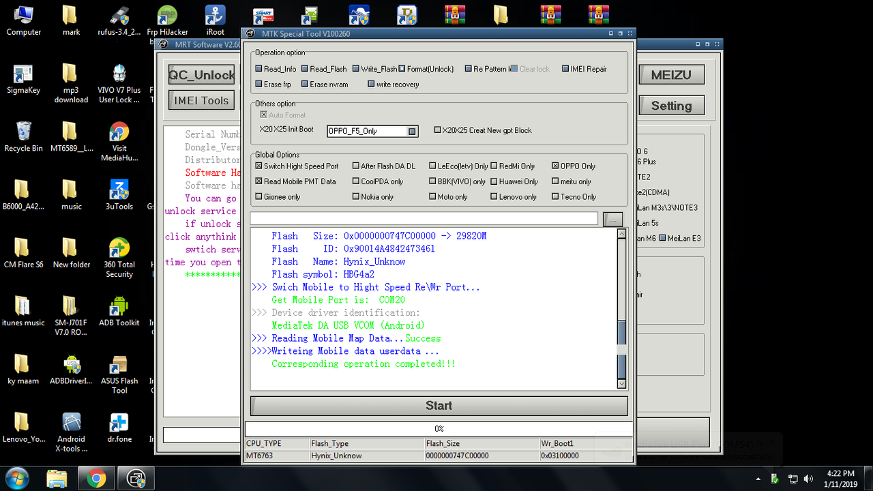
Task: Open File Explorer from the taskbar
Action: (57, 479)
